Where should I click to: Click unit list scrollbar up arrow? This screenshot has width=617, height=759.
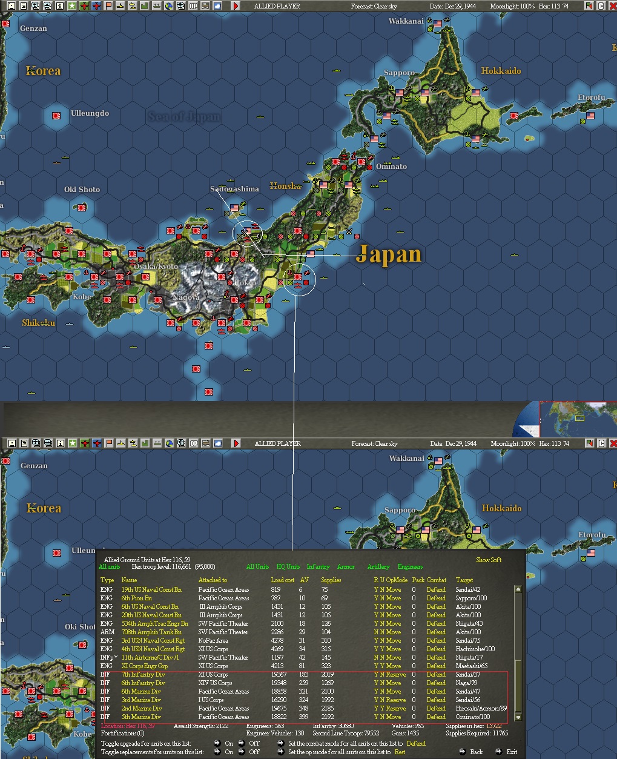(x=518, y=589)
